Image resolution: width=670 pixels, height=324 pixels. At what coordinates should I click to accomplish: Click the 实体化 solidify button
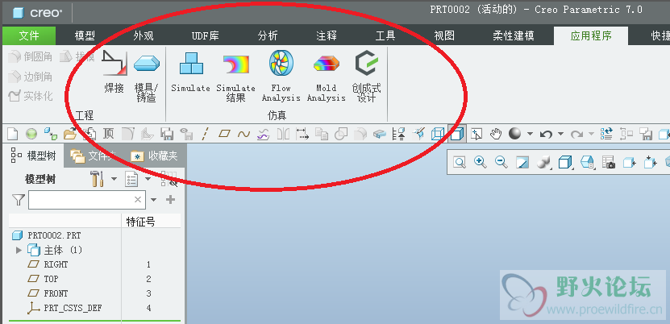[31, 97]
